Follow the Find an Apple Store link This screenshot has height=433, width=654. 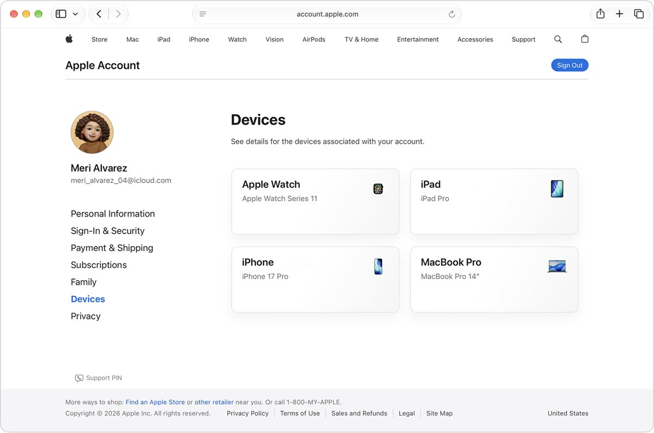pyautogui.click(x=155, y=402)
